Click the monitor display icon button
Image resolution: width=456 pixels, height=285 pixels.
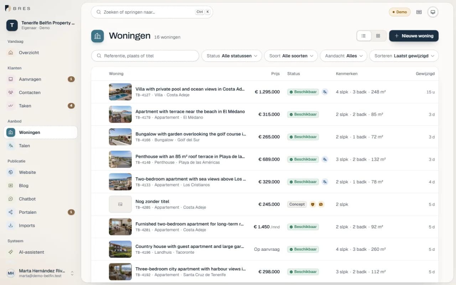click(x=433, y=12)
